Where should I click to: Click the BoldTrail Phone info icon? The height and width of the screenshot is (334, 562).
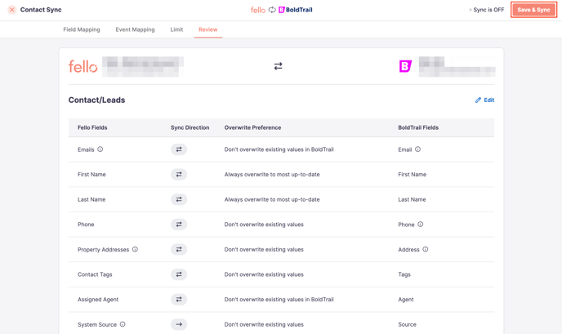point(421,225)
